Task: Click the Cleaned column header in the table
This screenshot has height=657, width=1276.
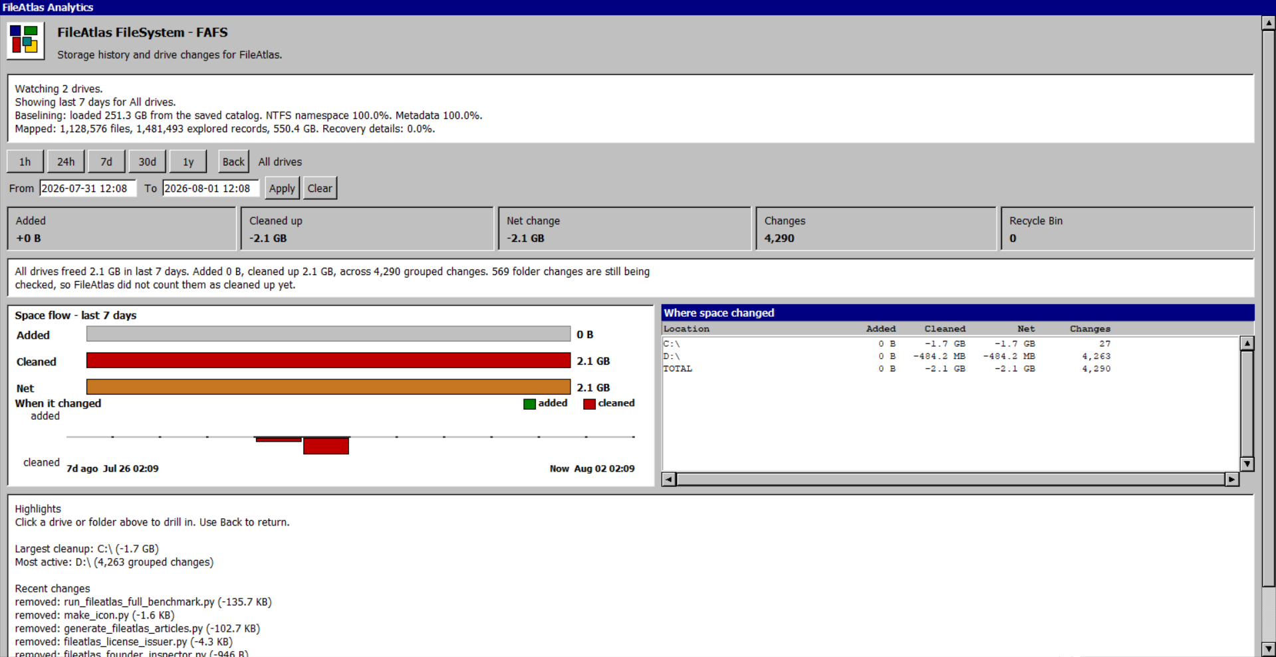Action: coord(945,329)
